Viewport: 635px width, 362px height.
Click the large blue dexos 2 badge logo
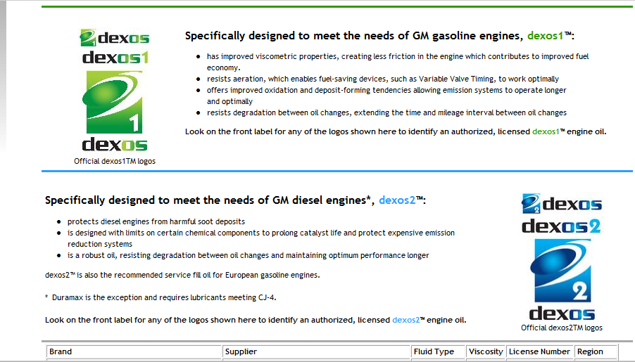pos(562,271)
